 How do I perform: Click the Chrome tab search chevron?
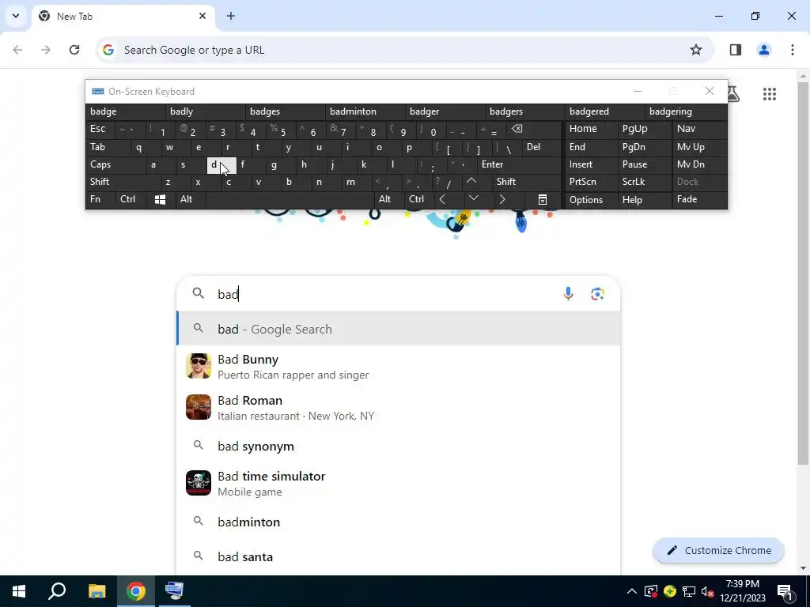[16, 16]
